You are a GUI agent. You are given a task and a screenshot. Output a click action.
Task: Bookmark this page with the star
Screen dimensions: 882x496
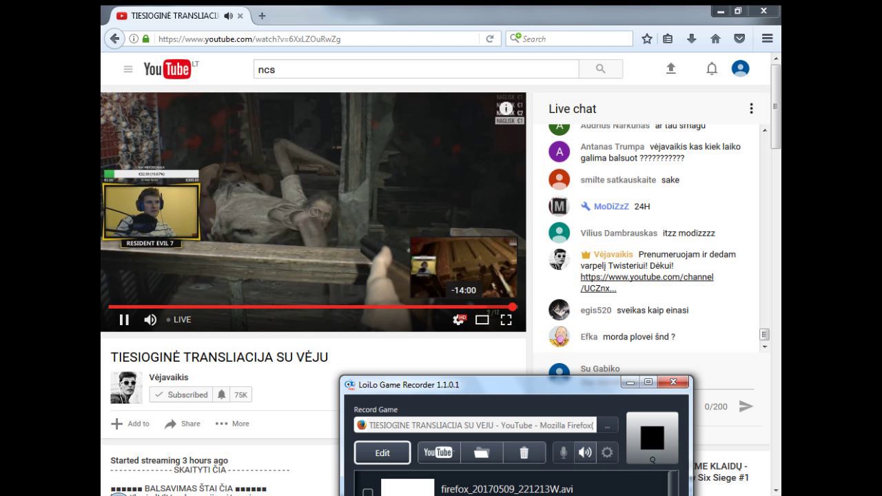(x=647, y=39)
